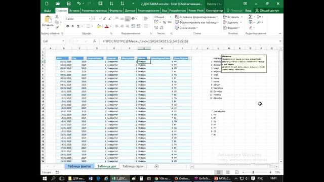Open the Clear eraser options

[251, 28]
